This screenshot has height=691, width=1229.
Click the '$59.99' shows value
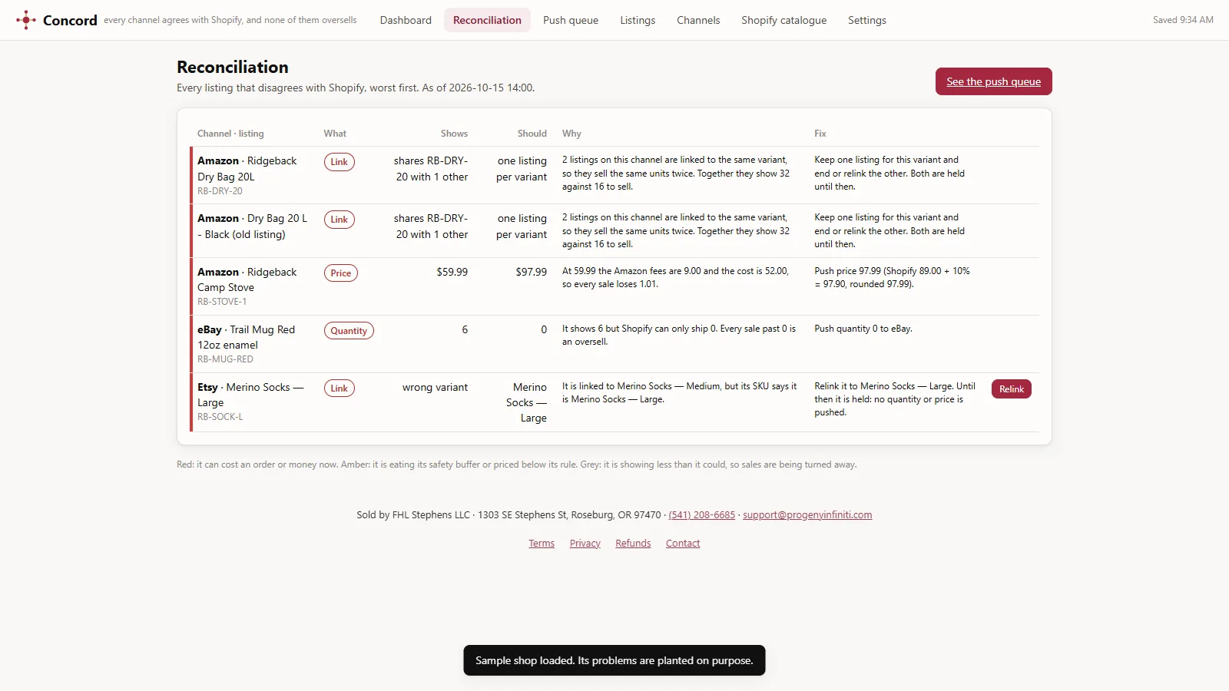click(452, 272)
